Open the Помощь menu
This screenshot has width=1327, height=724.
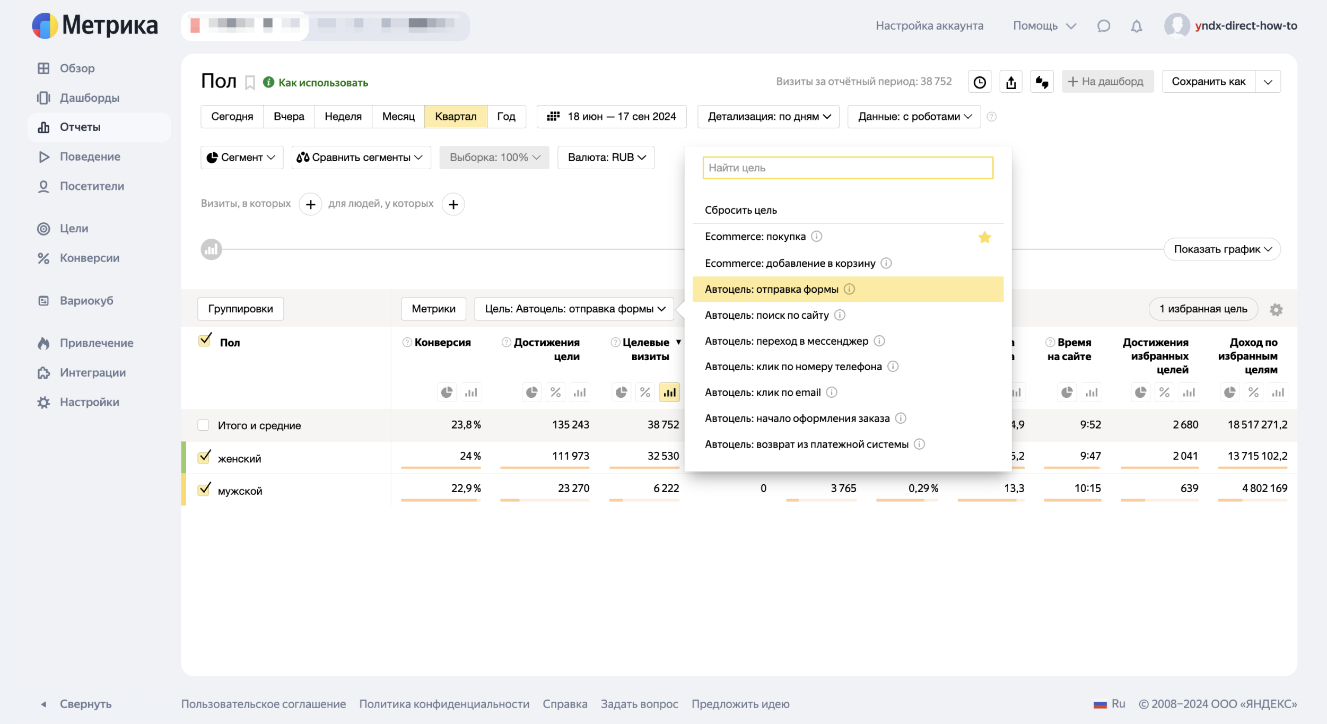tap(1044, 26)
